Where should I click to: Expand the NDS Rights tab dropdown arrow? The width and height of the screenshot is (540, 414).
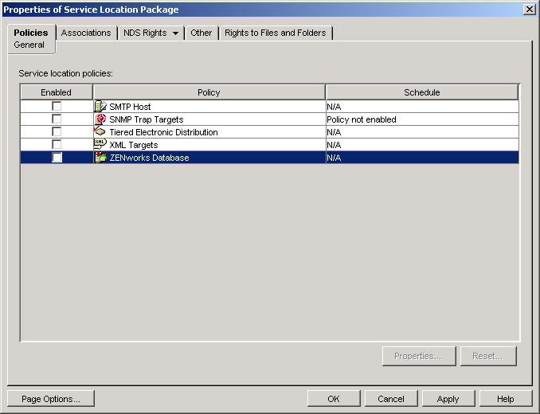pyautogui.click(x=175, y=33)
